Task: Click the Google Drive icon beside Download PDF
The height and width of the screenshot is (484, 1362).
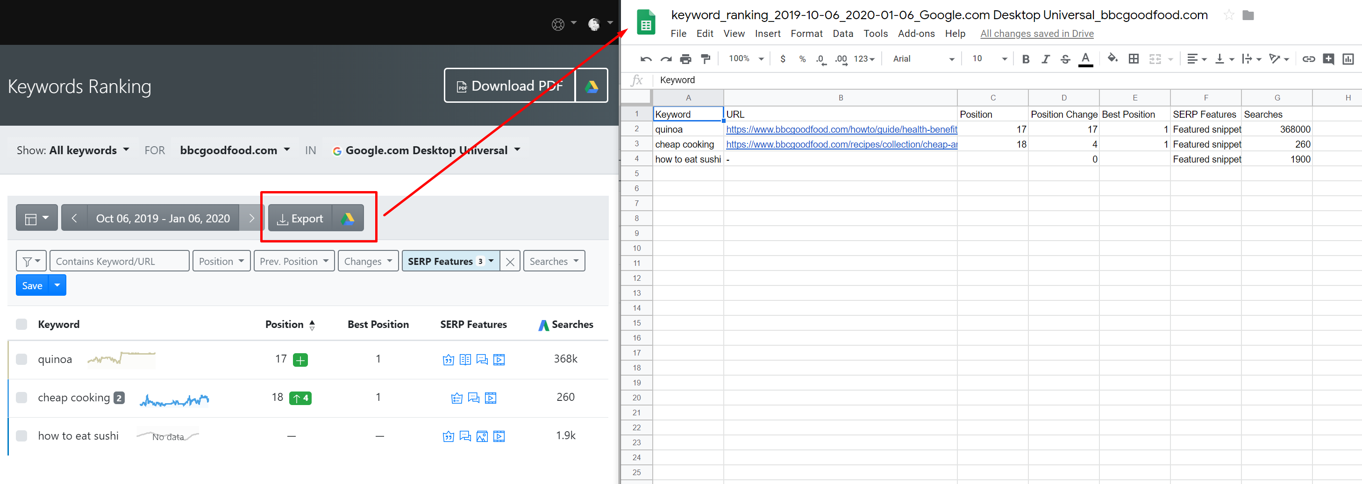Action: point(591,85)
